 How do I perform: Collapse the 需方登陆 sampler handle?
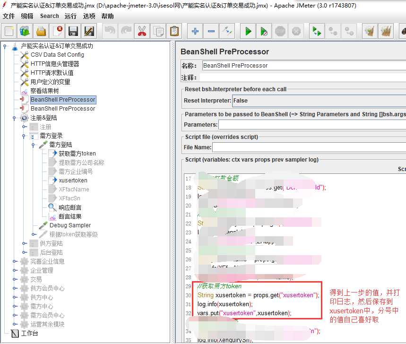point(33,145)
